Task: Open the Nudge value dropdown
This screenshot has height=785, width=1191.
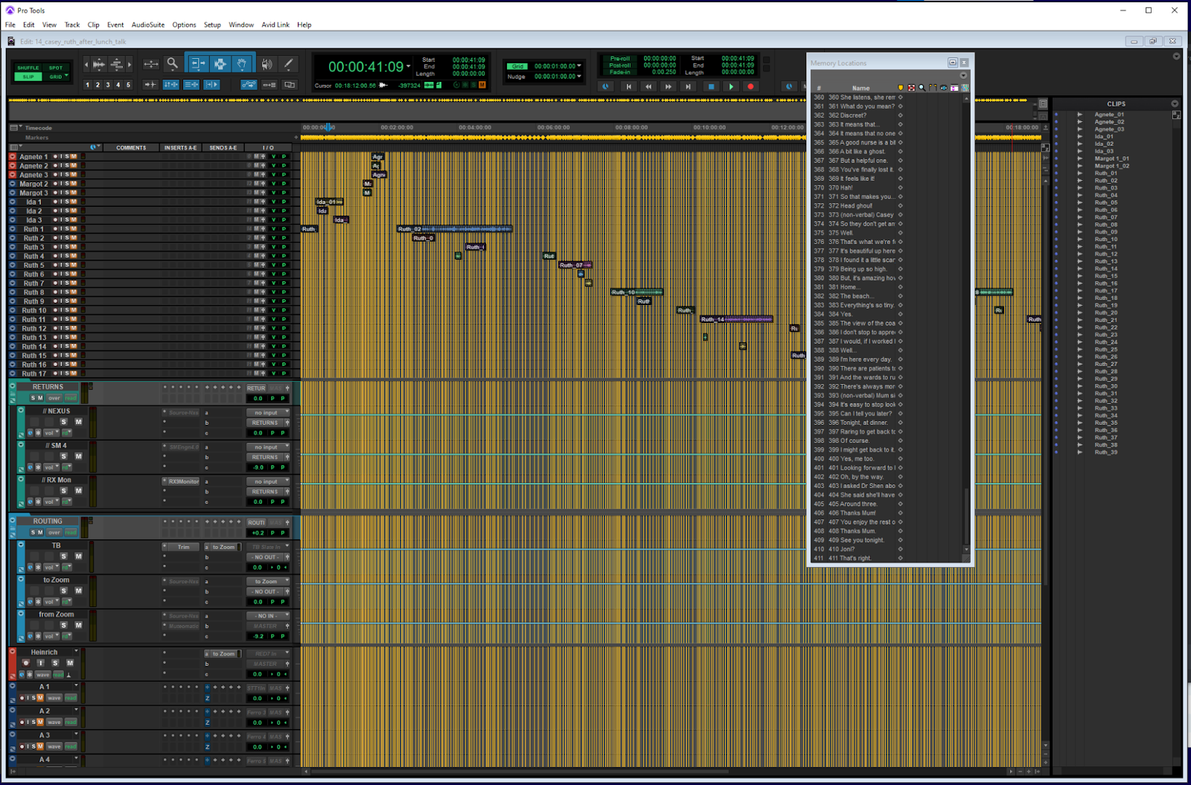Action: (579, 76)
